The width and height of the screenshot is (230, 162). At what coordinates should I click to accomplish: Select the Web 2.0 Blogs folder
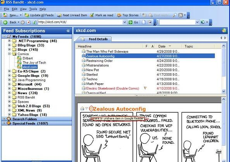tap(34, 106)
